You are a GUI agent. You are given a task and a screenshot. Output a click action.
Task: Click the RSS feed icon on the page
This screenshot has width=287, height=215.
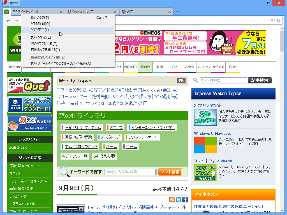coord(172,200)
